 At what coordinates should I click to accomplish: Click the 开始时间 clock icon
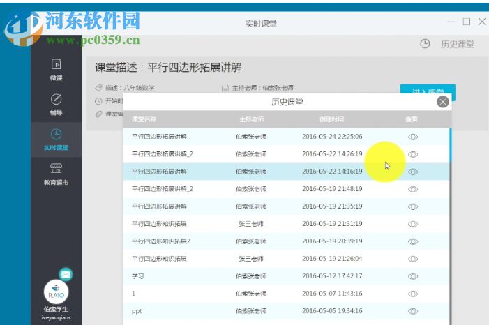pos(98,101)
